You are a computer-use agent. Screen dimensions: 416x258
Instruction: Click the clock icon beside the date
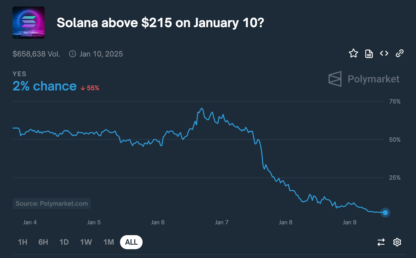73,54
